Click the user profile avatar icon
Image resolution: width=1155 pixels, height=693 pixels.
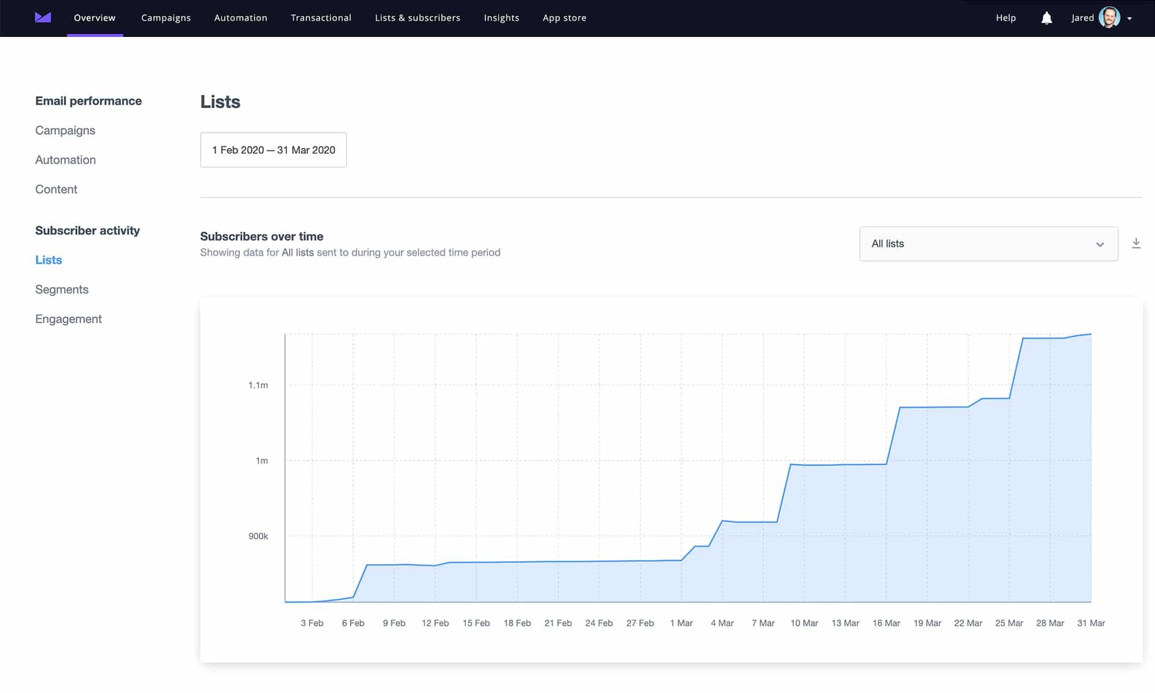point(1110,17)
